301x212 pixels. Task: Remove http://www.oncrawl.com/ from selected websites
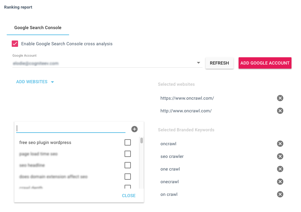point(280,111)
